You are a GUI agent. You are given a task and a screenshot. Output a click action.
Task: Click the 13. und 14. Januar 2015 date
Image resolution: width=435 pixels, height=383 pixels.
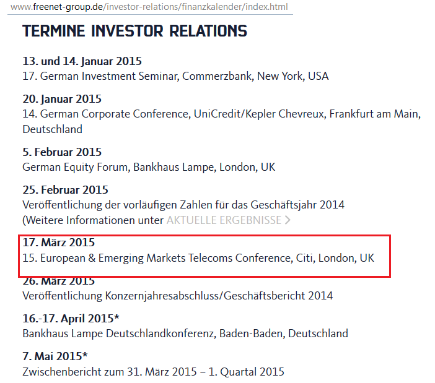82,61
